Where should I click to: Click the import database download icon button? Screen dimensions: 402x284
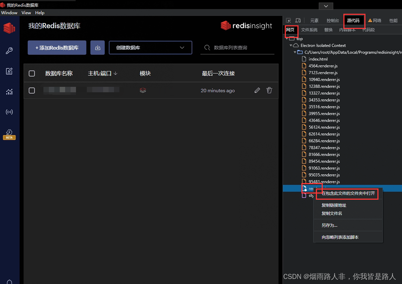pos(97,48)
